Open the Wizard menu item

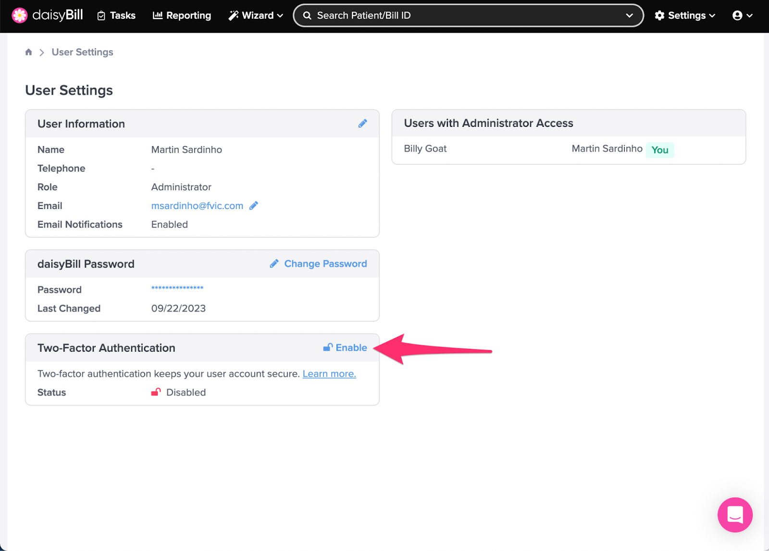tap(255, 15)
